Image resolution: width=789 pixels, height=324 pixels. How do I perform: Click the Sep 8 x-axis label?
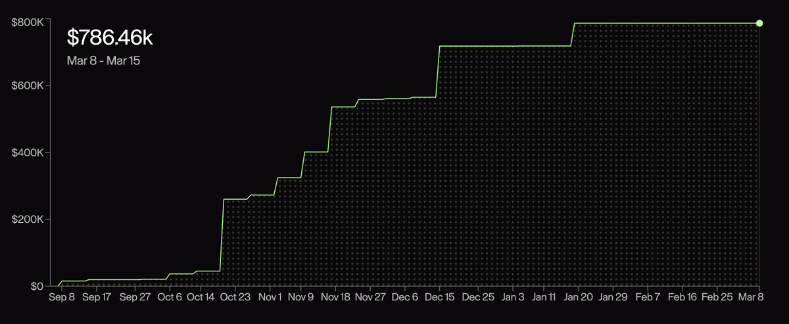[x=63, y=297]
